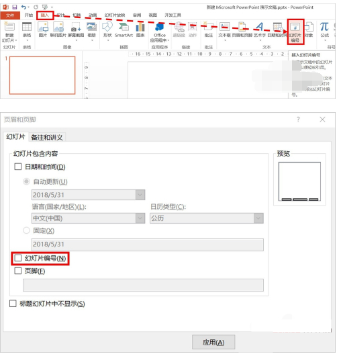Select the Update automatically (自动更新) radio button

pos(26,182)
